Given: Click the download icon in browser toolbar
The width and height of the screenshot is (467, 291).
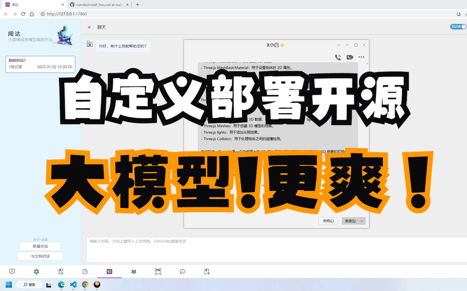Looking at the screenshot, I should click(459, 14).
